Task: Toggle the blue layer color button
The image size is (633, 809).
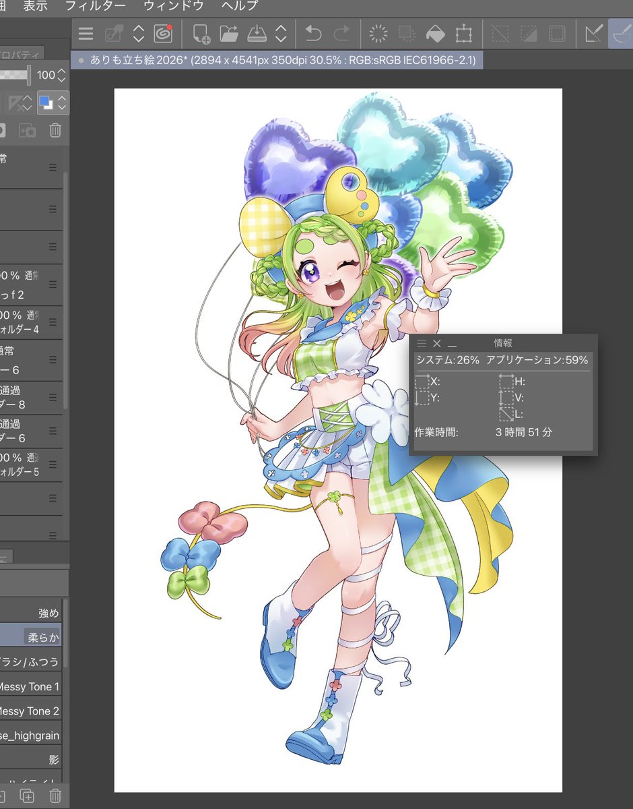Action: [46, 103]
